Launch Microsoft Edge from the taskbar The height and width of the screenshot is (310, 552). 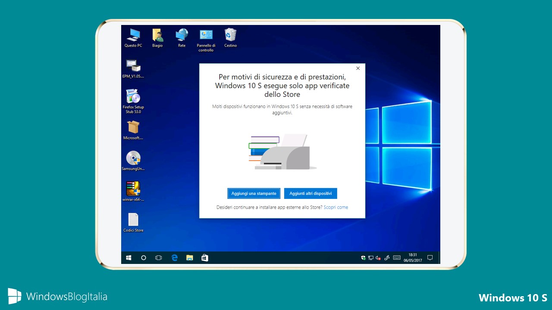click(174, 258)
